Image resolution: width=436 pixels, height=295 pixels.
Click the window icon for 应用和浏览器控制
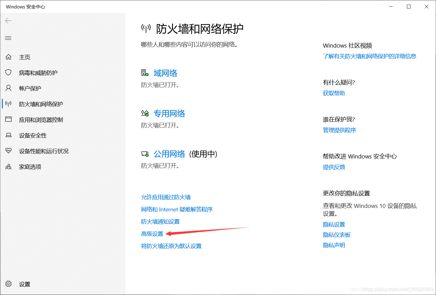point(8,119)
